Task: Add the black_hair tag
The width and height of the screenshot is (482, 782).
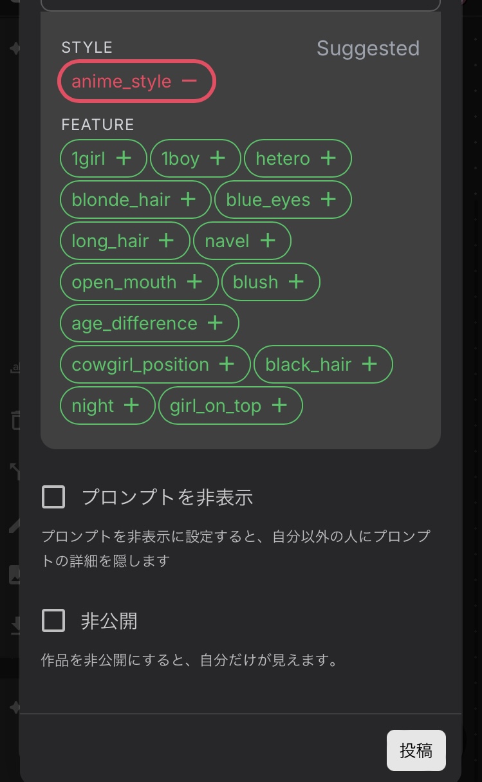Action: [x=369, y=364]
